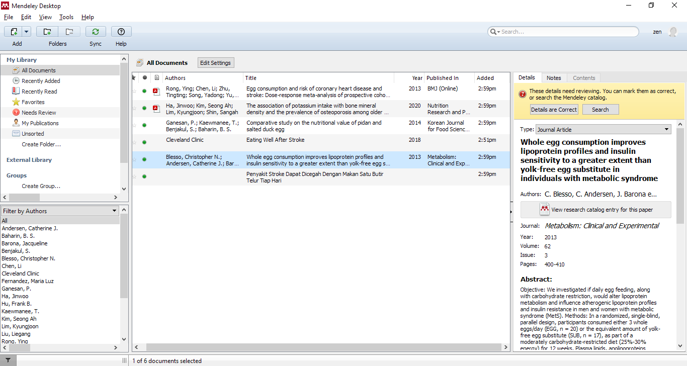Select the Unsorted collection
687x366 pixels.
33,134
